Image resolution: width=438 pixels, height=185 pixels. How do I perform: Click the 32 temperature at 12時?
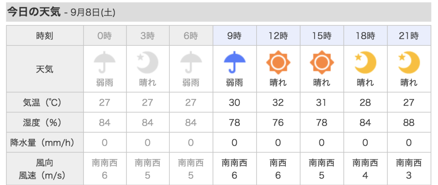pyautogui.click(x=278, y=102)
